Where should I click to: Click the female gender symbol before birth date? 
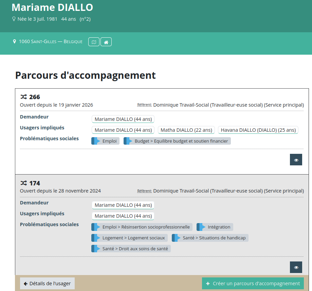pyautogui.click(x=14, y=19)
